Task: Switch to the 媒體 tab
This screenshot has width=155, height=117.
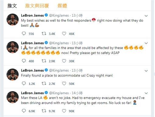Action: pos(62,6)
